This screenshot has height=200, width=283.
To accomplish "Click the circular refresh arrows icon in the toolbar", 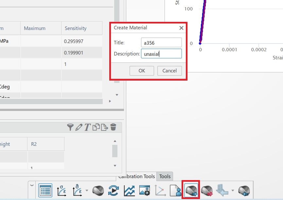I will (x=113, y=190).
